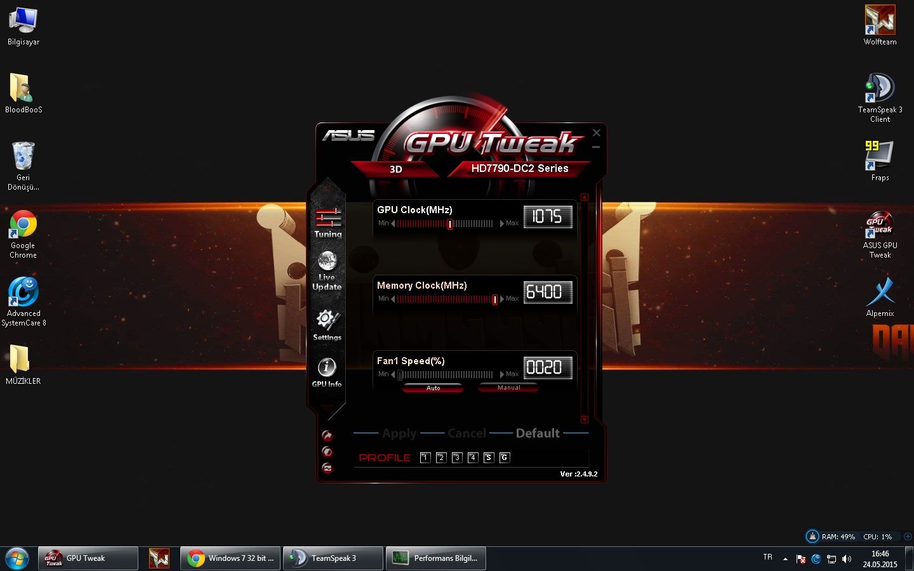
Task: Open the Action Center flag icon
Action: click(x=800, y=559)
